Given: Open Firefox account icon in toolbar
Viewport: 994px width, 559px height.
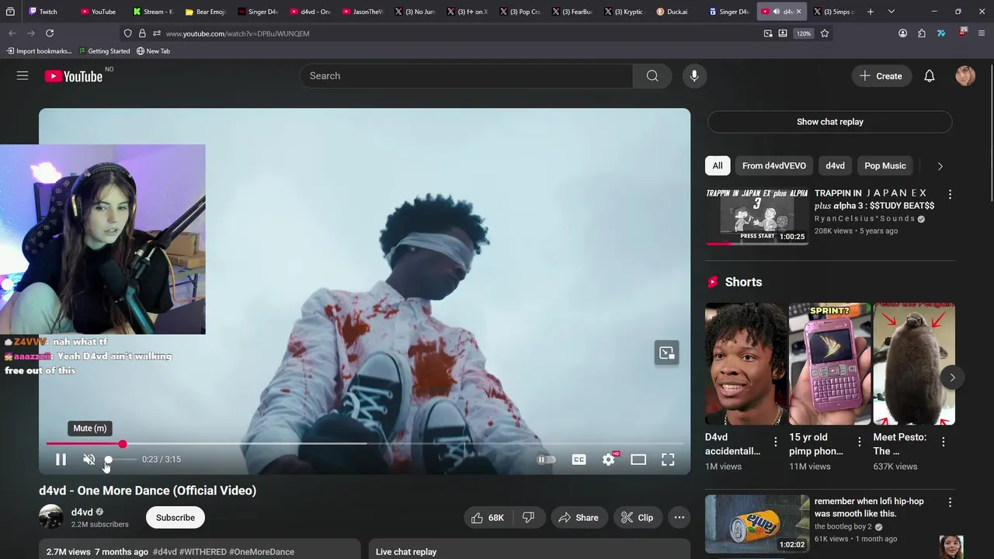Looking at the screenshot, I should pos(902,33).
